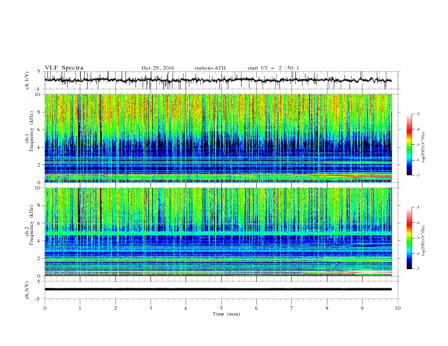448x346 pixels.
Task: Click the '9' tick on Time axis
Action: tap(362, 308)
